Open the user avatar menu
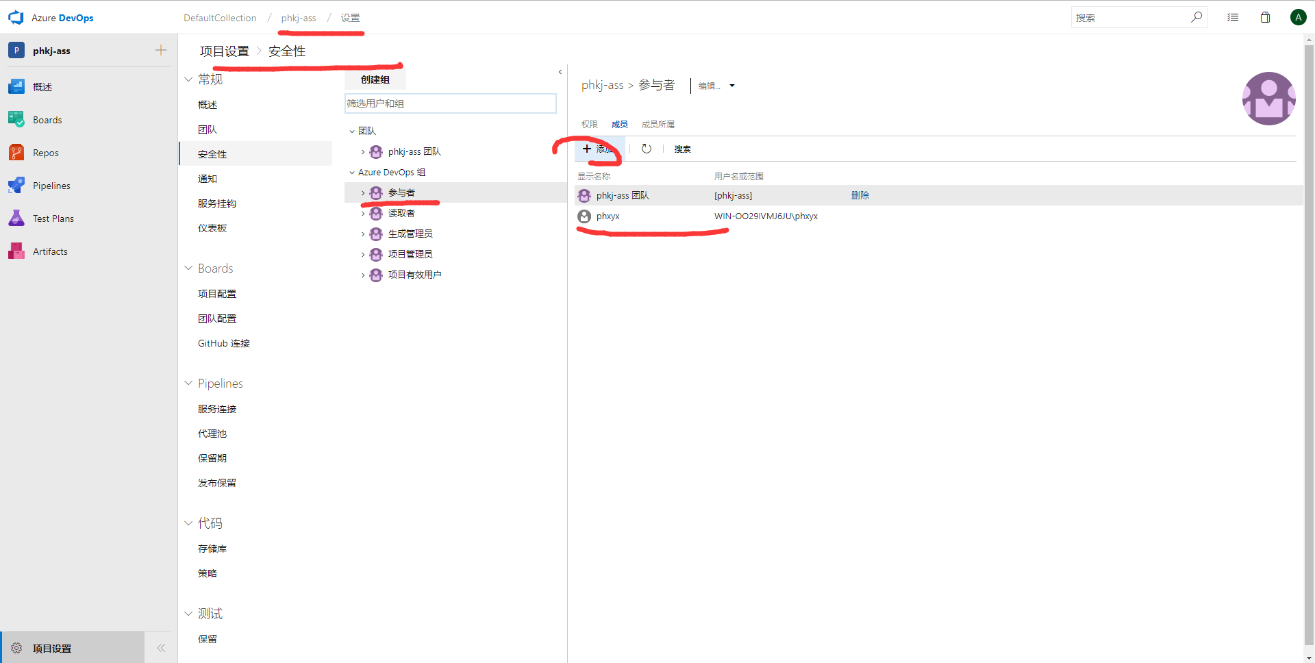1315x663 pixels. pyautogui.click(x=1297, y=17)
